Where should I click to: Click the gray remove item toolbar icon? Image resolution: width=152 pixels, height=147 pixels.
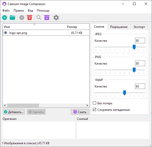point(22,18)
